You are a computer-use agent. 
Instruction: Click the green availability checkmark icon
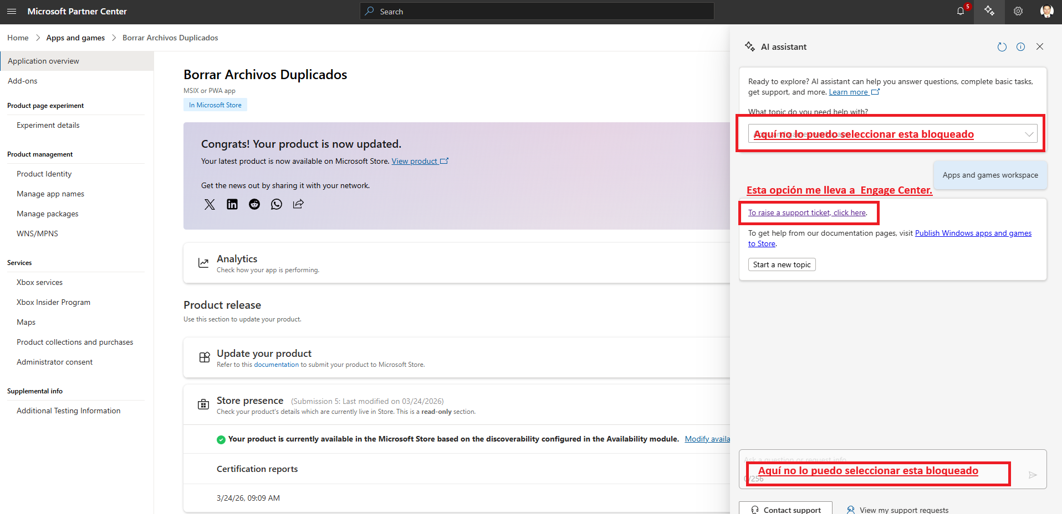pyautogui.click(x=221, y=439)
